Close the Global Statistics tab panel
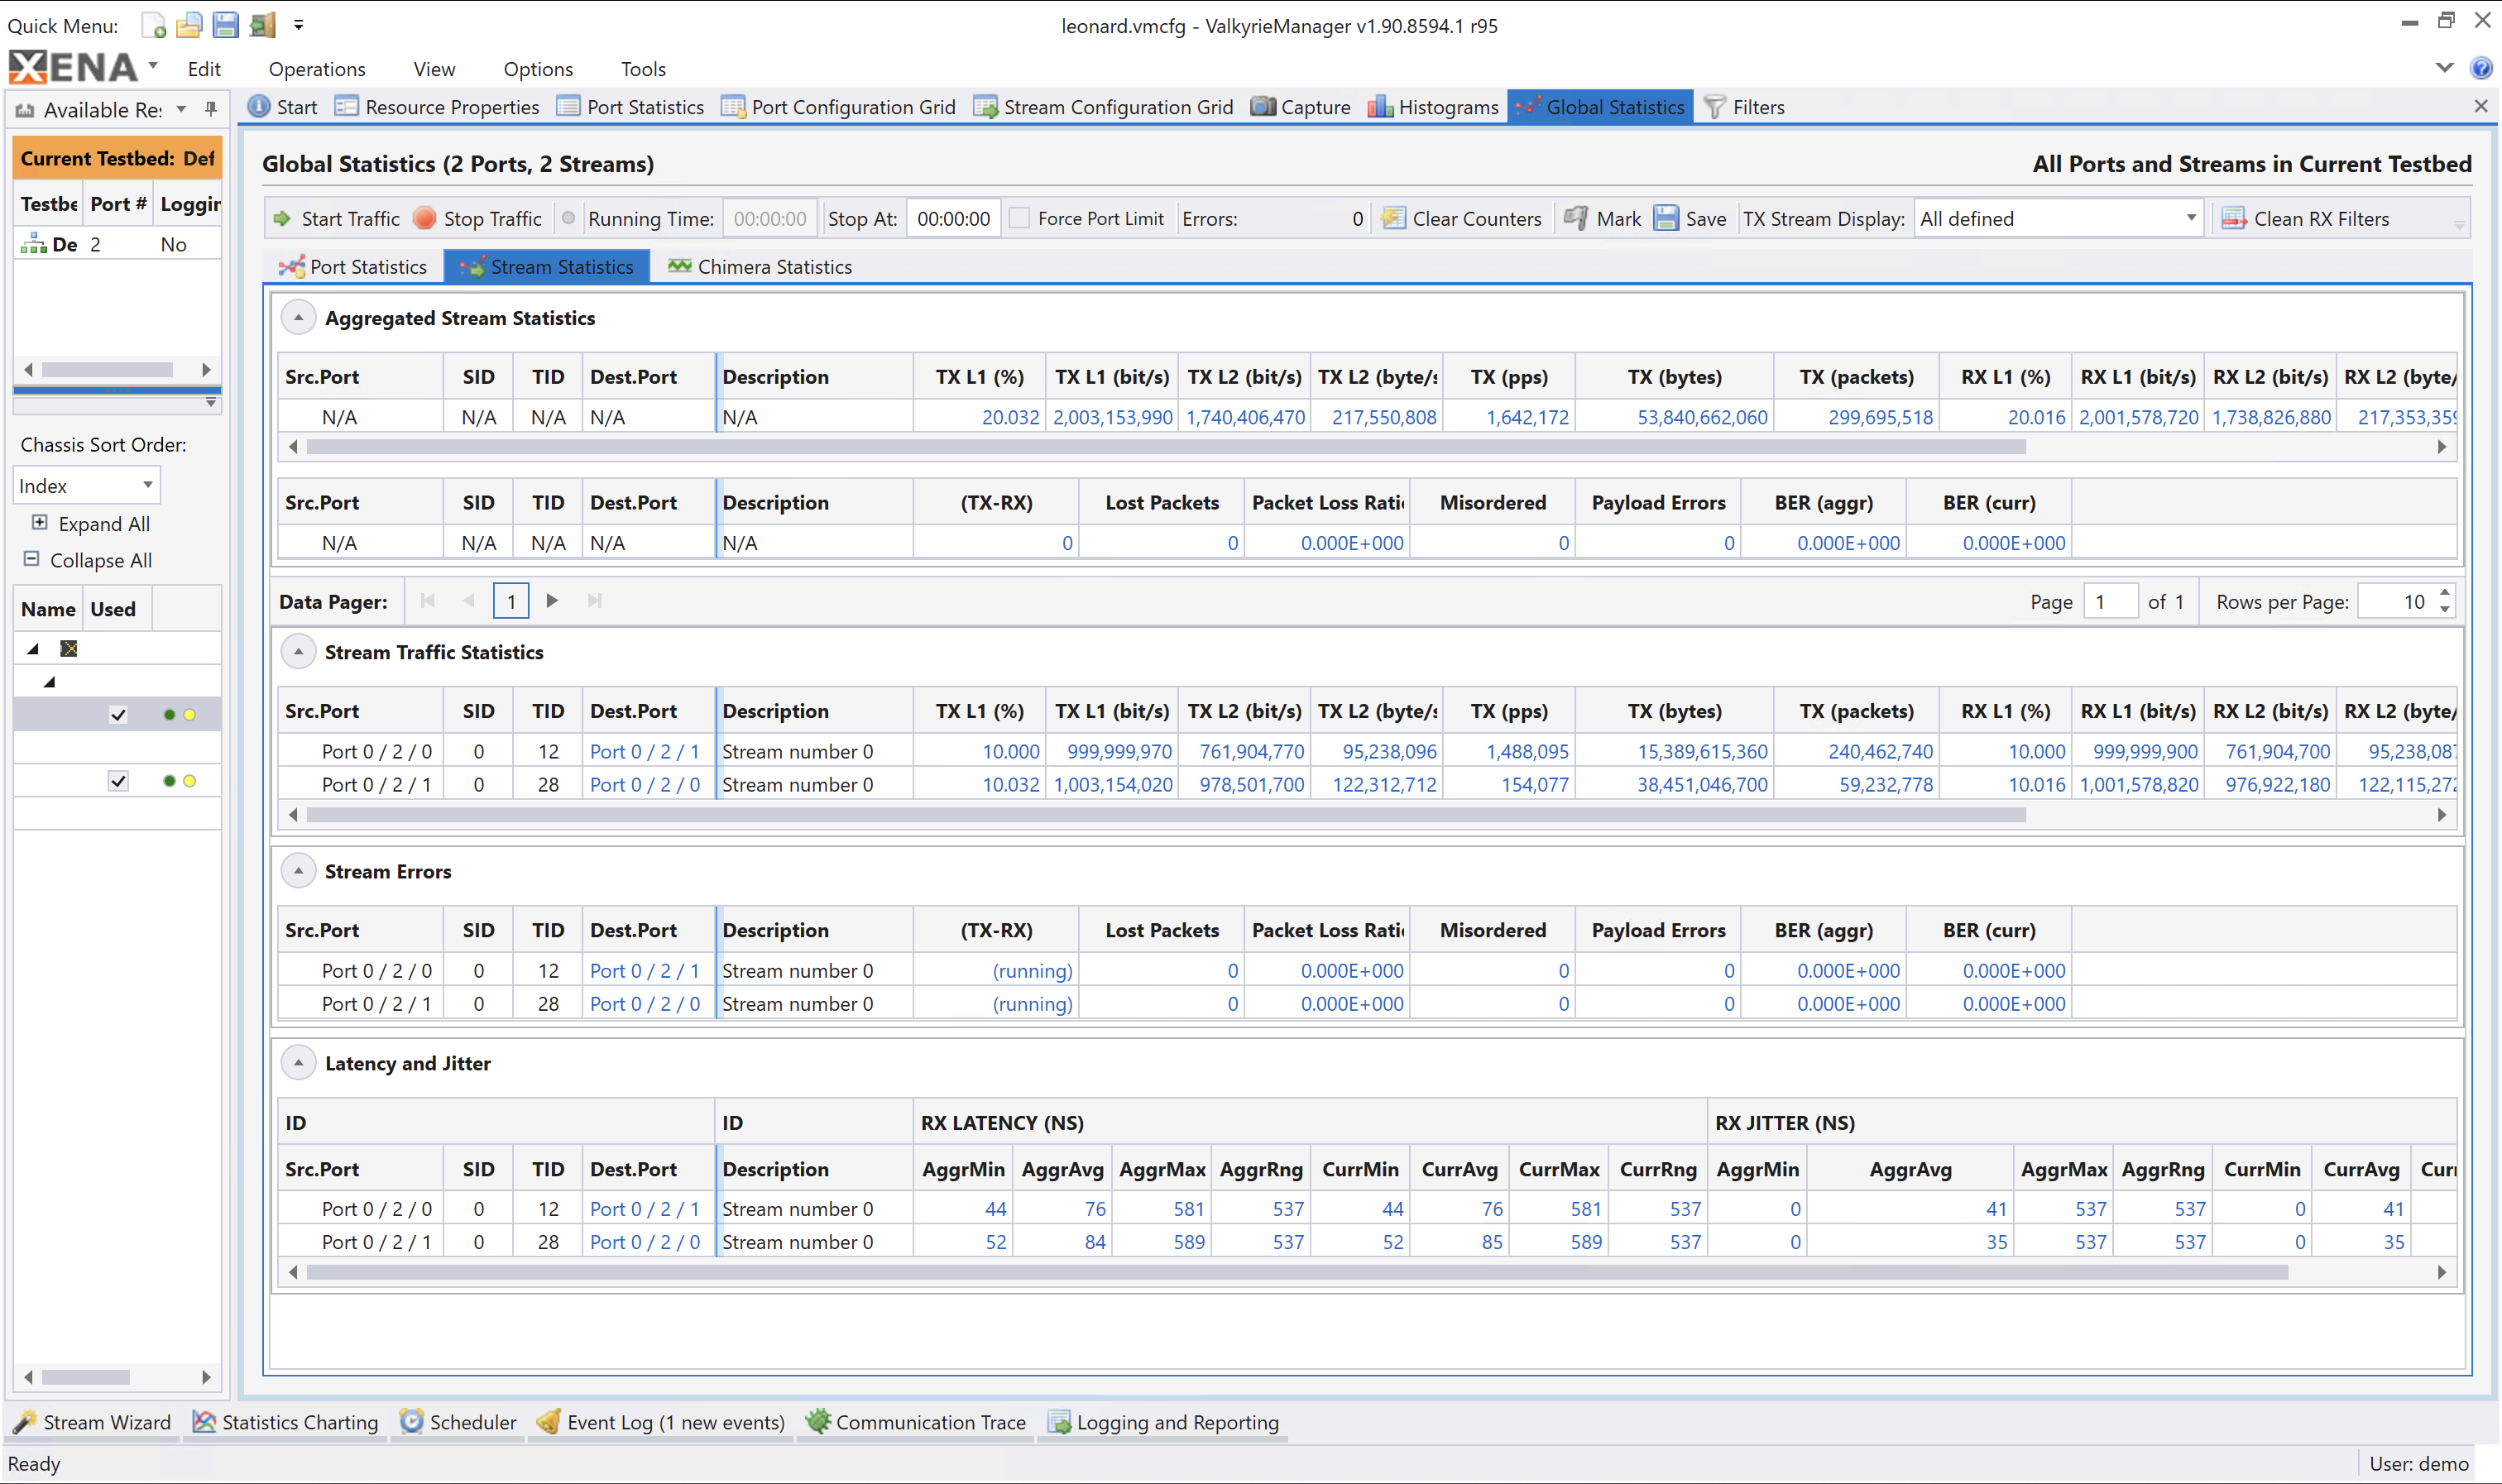Screen dimensions: 2502x1484 [2481, 106]
